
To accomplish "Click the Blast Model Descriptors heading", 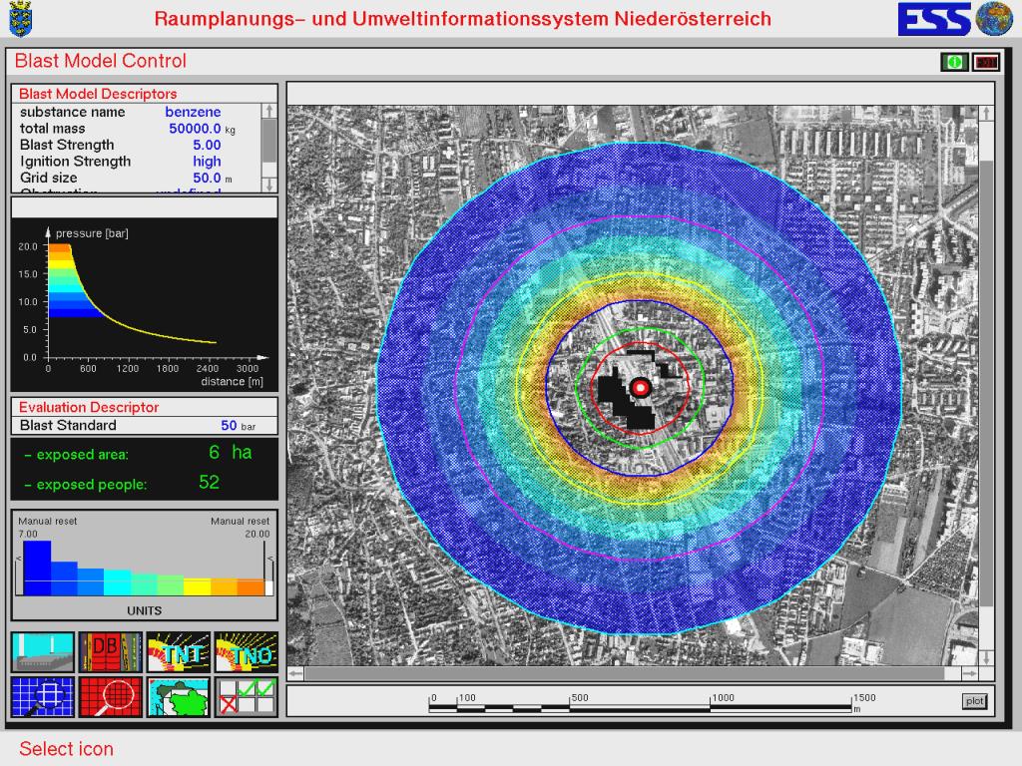I will pos(98,94).
